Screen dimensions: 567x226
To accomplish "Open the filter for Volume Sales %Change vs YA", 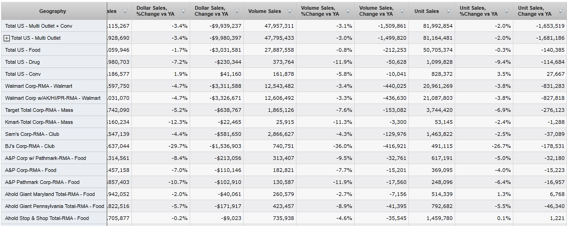I will [x=348, y=11].
